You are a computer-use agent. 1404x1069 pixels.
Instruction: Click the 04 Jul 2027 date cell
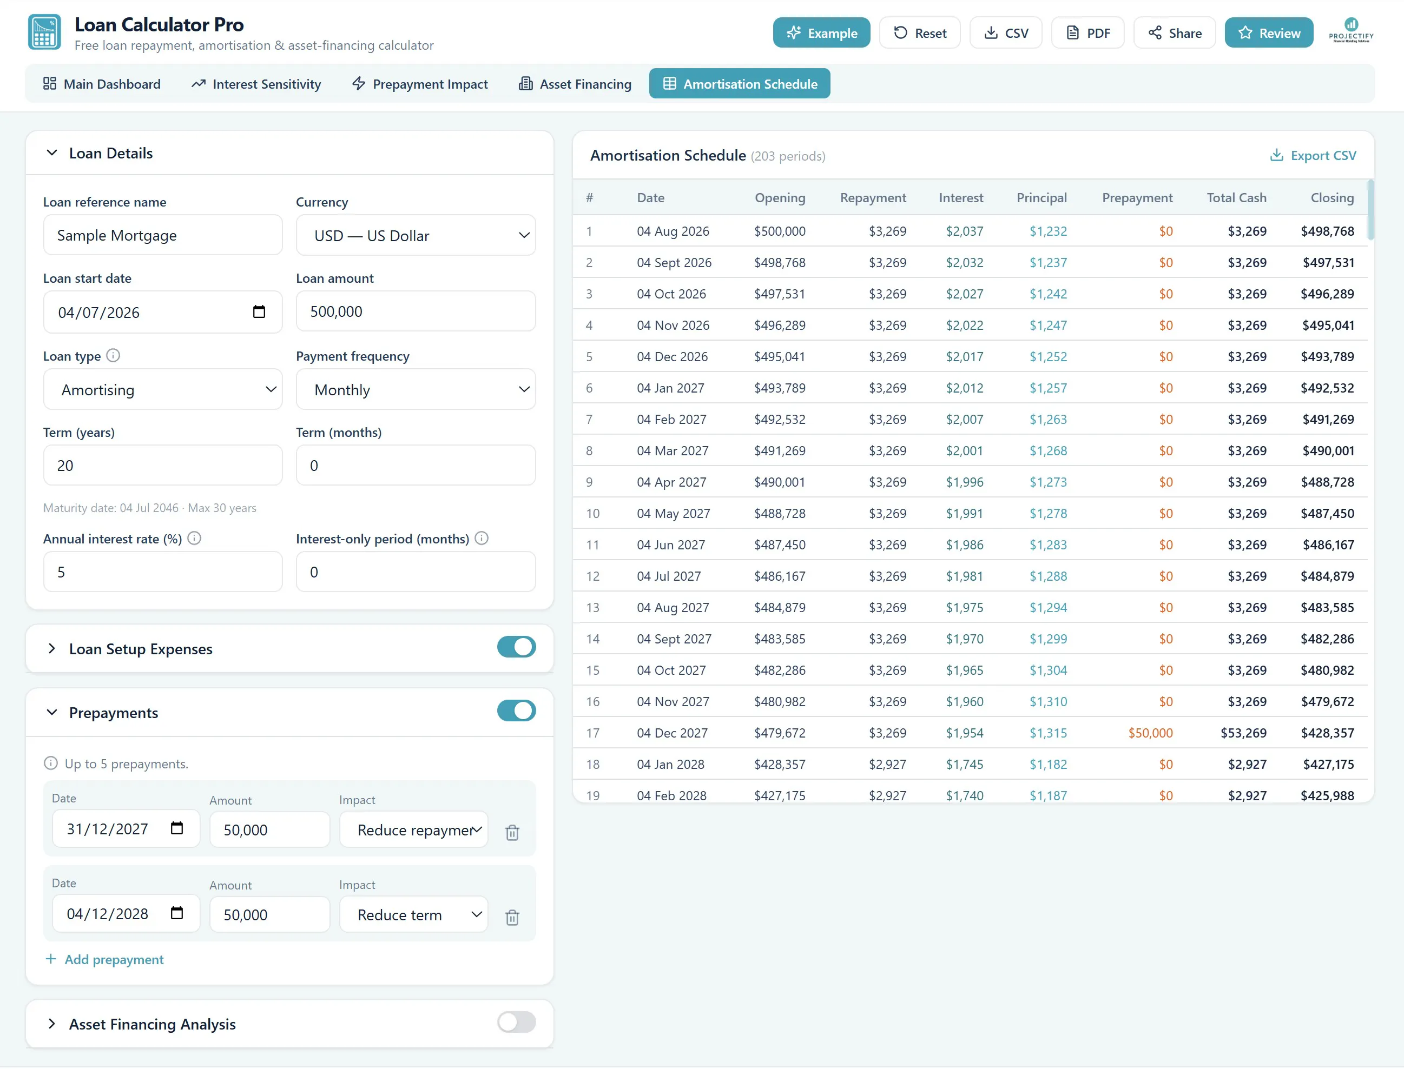point(669,576)
